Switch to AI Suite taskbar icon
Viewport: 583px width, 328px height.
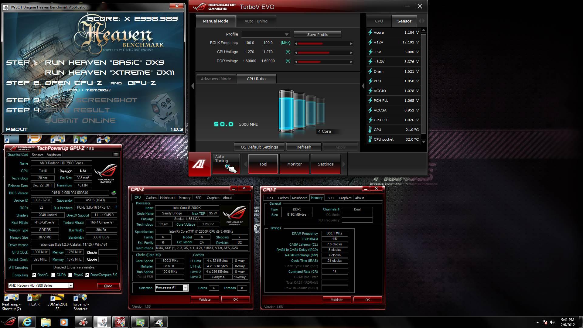159,322
